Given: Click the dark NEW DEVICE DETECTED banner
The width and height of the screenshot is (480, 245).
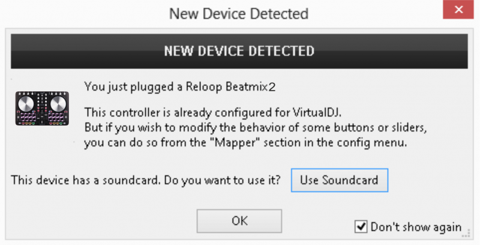Looking at the screenshot, I should coord(239,51).
